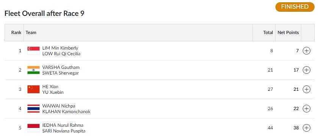
Task: Sort by the Net Points column header
Action: click(288, 33)
